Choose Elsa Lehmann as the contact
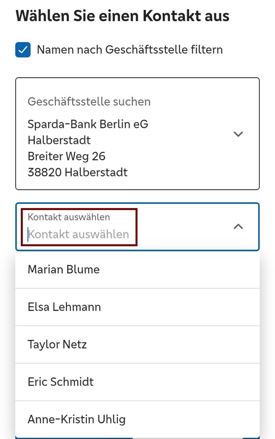The image size is (275, 439). 64,307
